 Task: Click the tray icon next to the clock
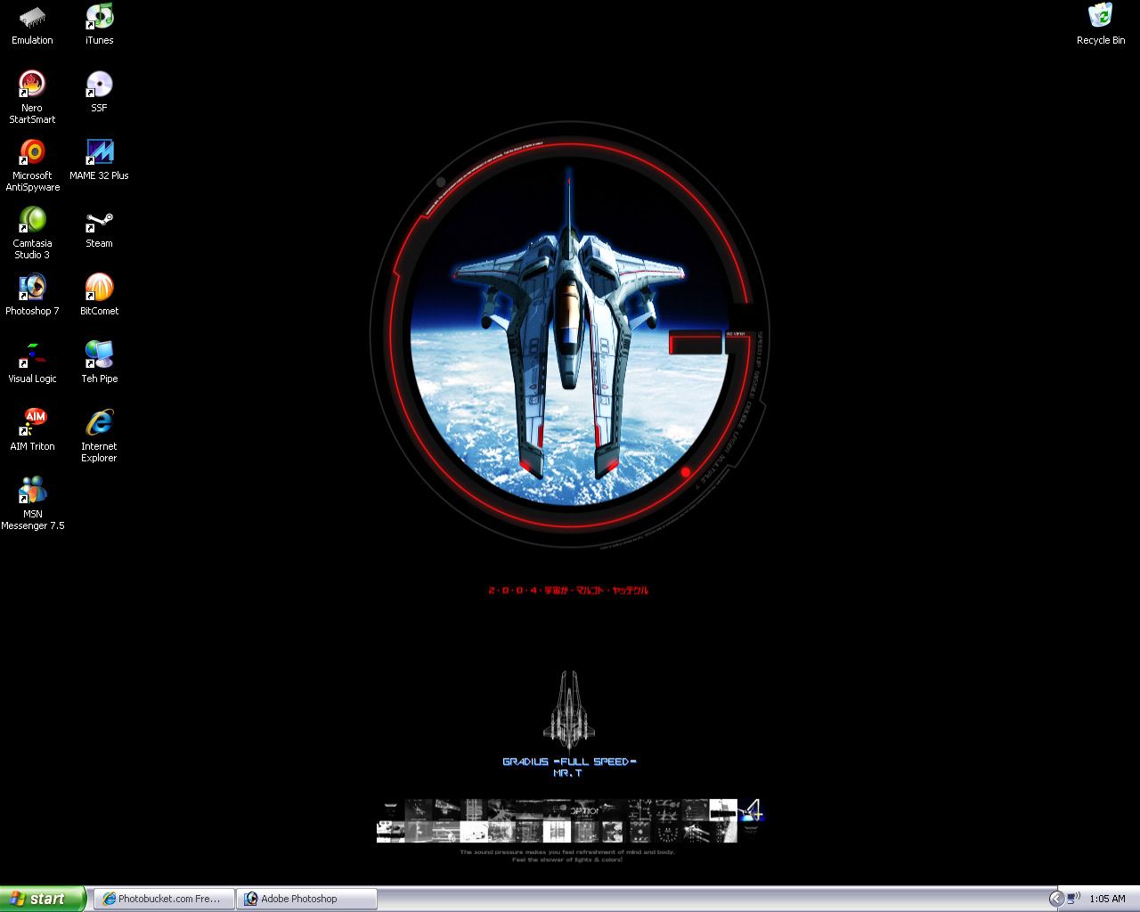coord(1074,899)
